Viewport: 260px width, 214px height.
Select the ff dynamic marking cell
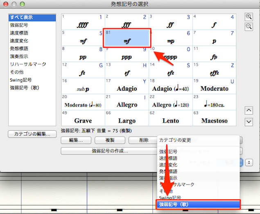tap(171, 22)
